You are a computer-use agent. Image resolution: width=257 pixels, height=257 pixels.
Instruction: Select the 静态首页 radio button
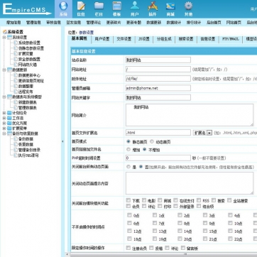(x=128, y=141)
